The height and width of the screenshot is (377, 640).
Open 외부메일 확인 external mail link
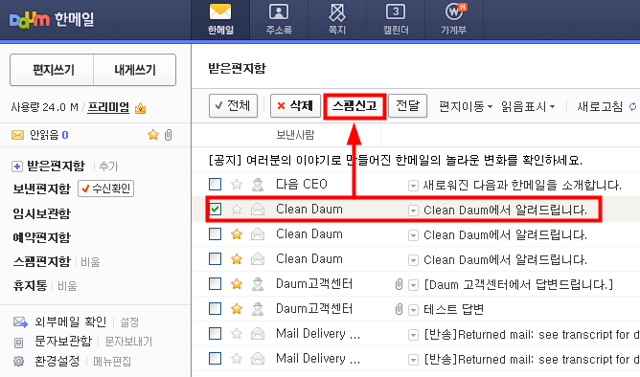click(x=71, y=322)
